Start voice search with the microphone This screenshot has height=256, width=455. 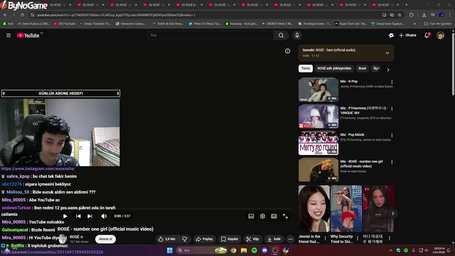(x=297, y=35)
